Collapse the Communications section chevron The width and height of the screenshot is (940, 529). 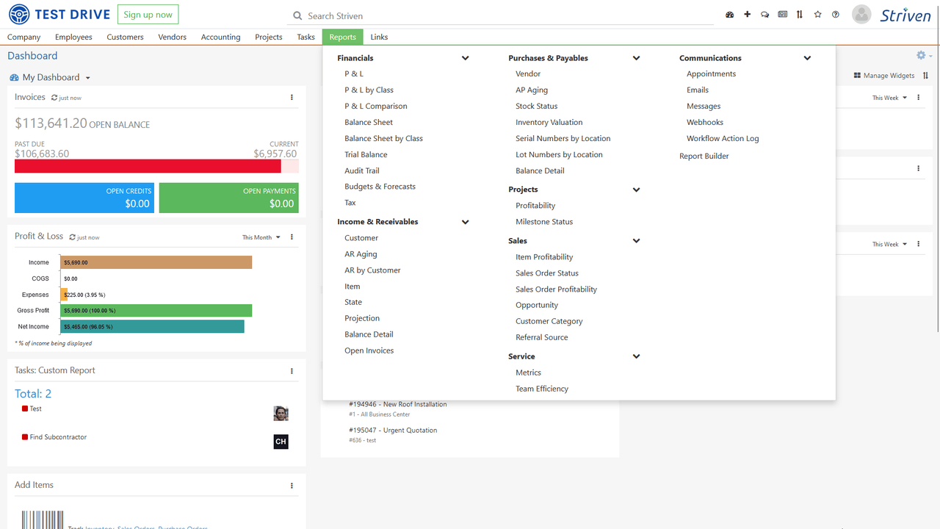807,58
